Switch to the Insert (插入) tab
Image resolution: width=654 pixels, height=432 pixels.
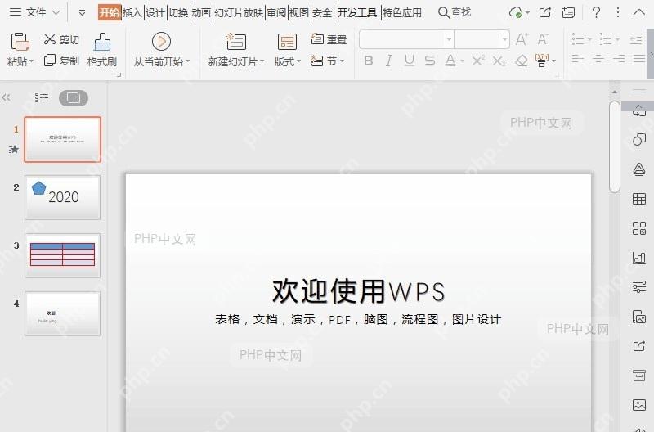pos(132,12)
